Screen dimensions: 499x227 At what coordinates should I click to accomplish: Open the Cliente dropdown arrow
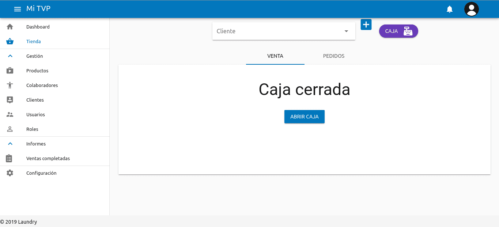tap(346, 31)
